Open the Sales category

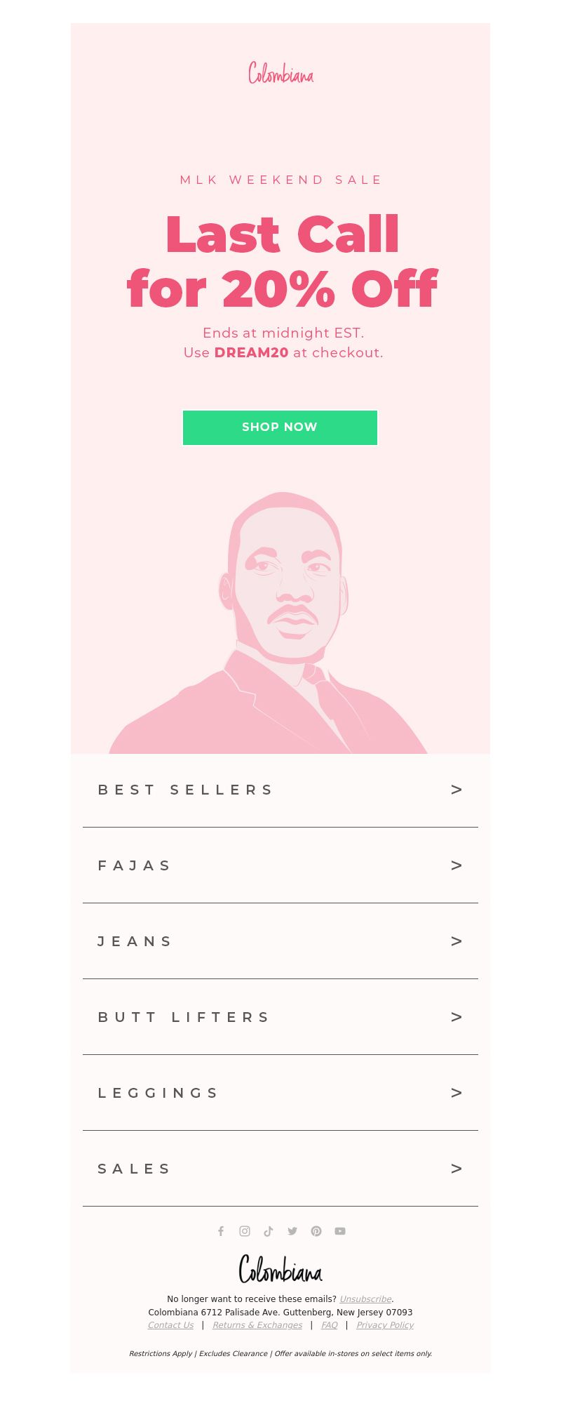(x=280, y=1169)
